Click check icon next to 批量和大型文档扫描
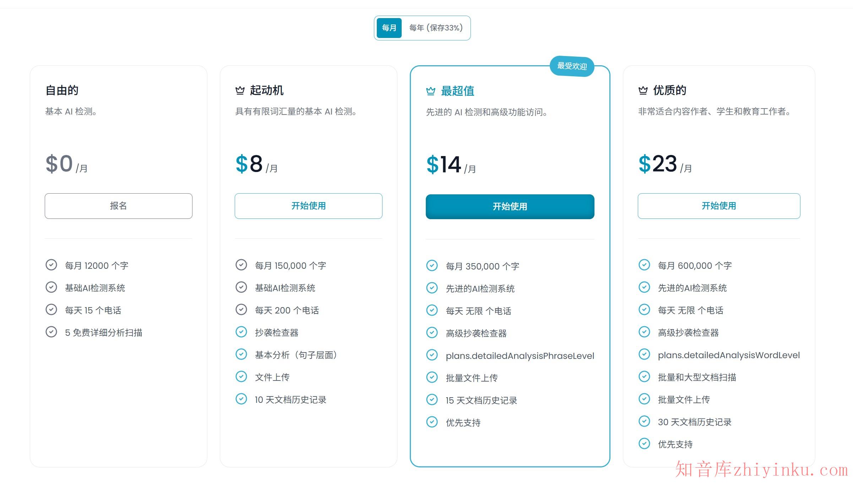 [644, 377]
